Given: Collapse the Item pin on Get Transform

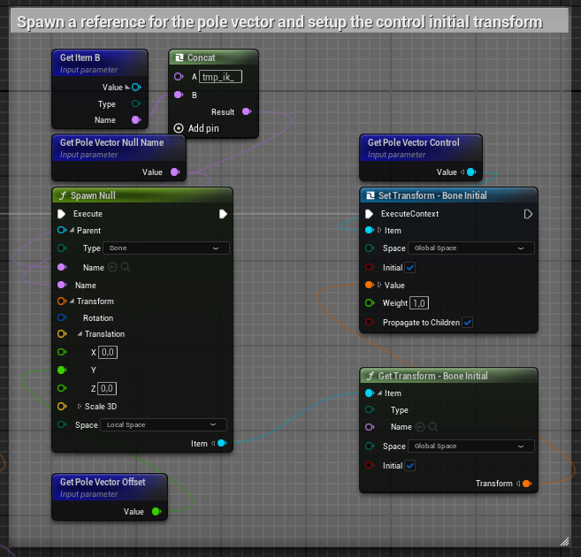Looking at the screenshot, I should point(379,393).
